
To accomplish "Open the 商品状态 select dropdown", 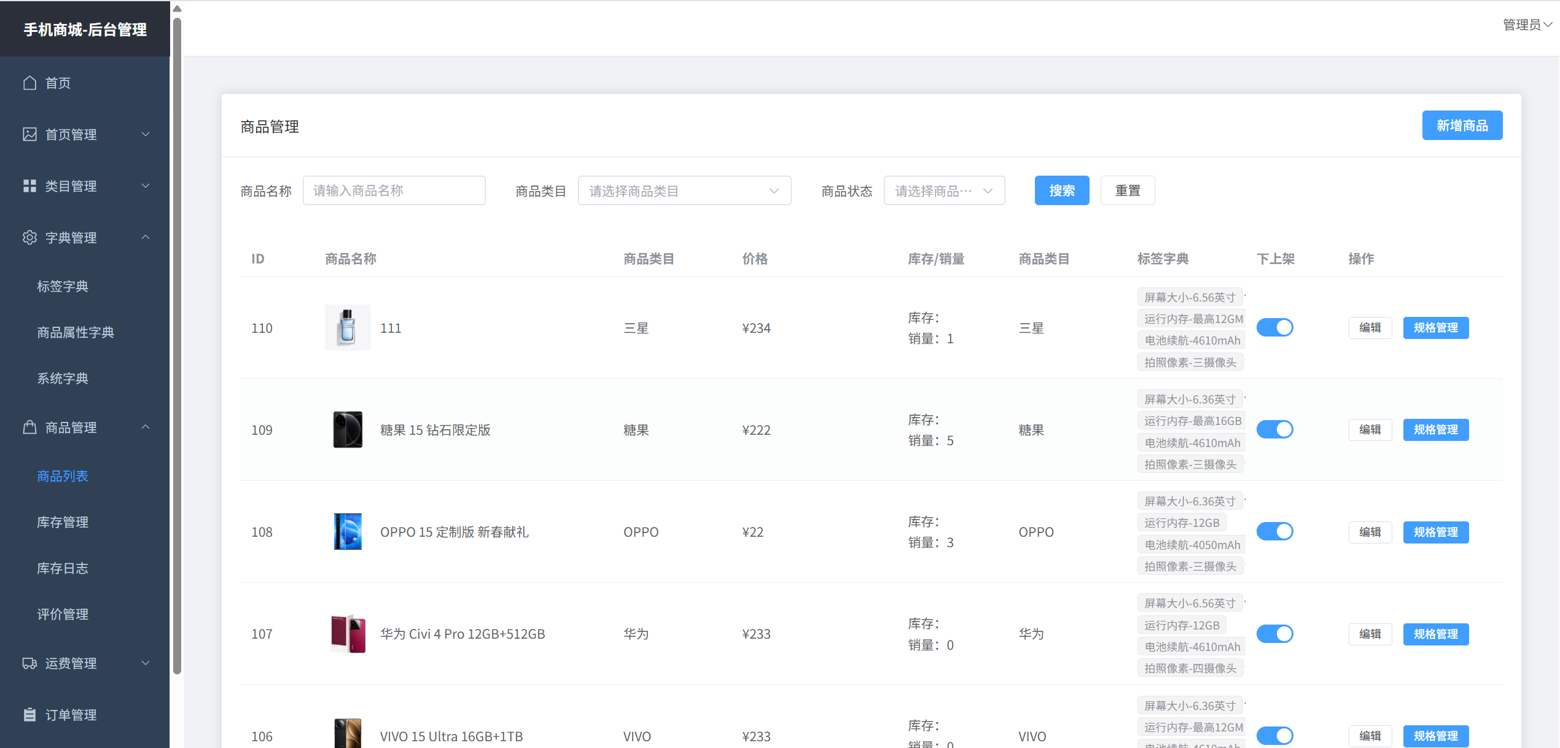I will (x=944, y=191).
